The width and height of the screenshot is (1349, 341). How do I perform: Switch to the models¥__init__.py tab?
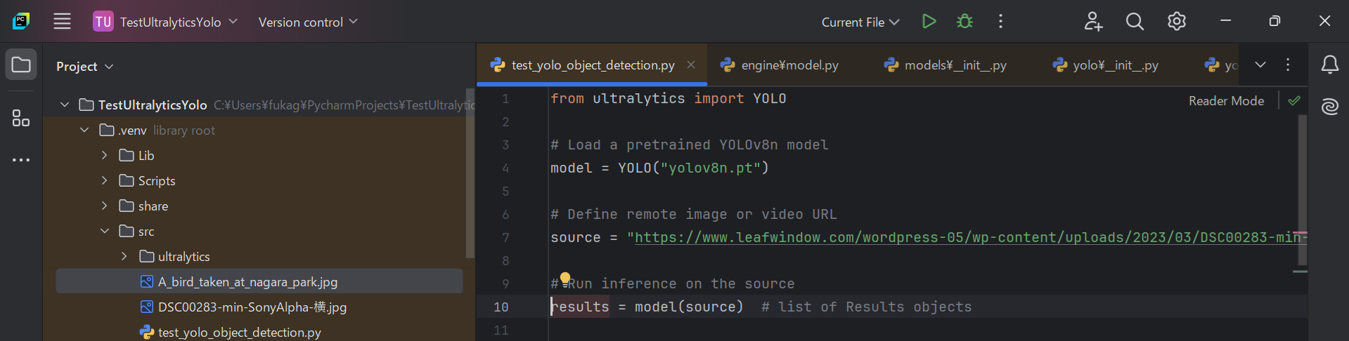945,65
